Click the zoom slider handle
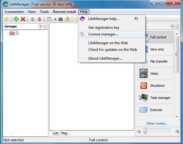The image size is (183, 144). tap(145, 131)
